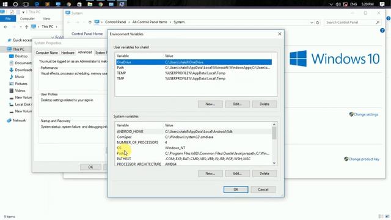Open Control Panel Home link
Image resolution: width=391 pixels, height=220 pixels.
point(87,34)
